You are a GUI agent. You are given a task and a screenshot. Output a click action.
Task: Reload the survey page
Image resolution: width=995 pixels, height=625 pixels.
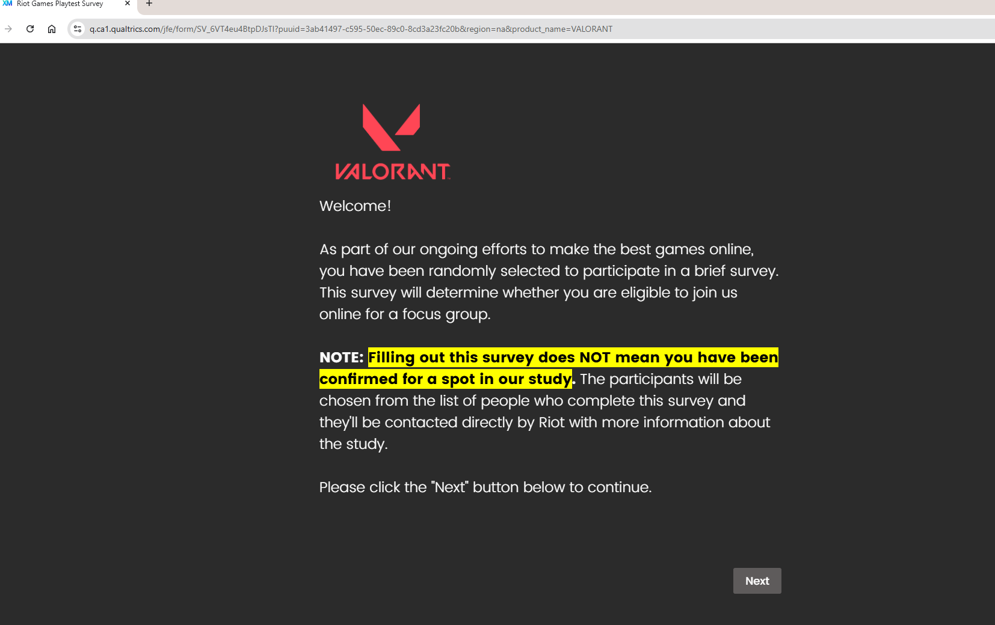30,29
